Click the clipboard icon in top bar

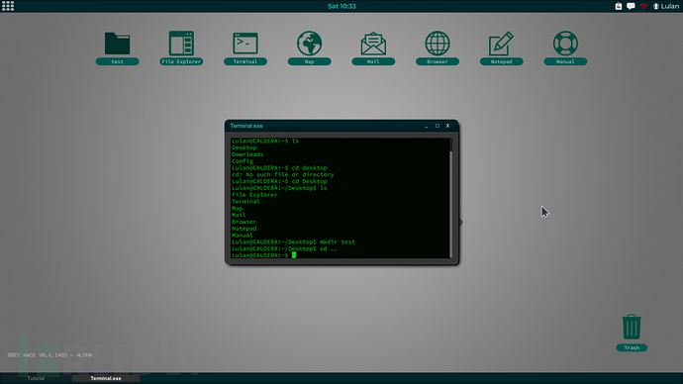(619, 6)
